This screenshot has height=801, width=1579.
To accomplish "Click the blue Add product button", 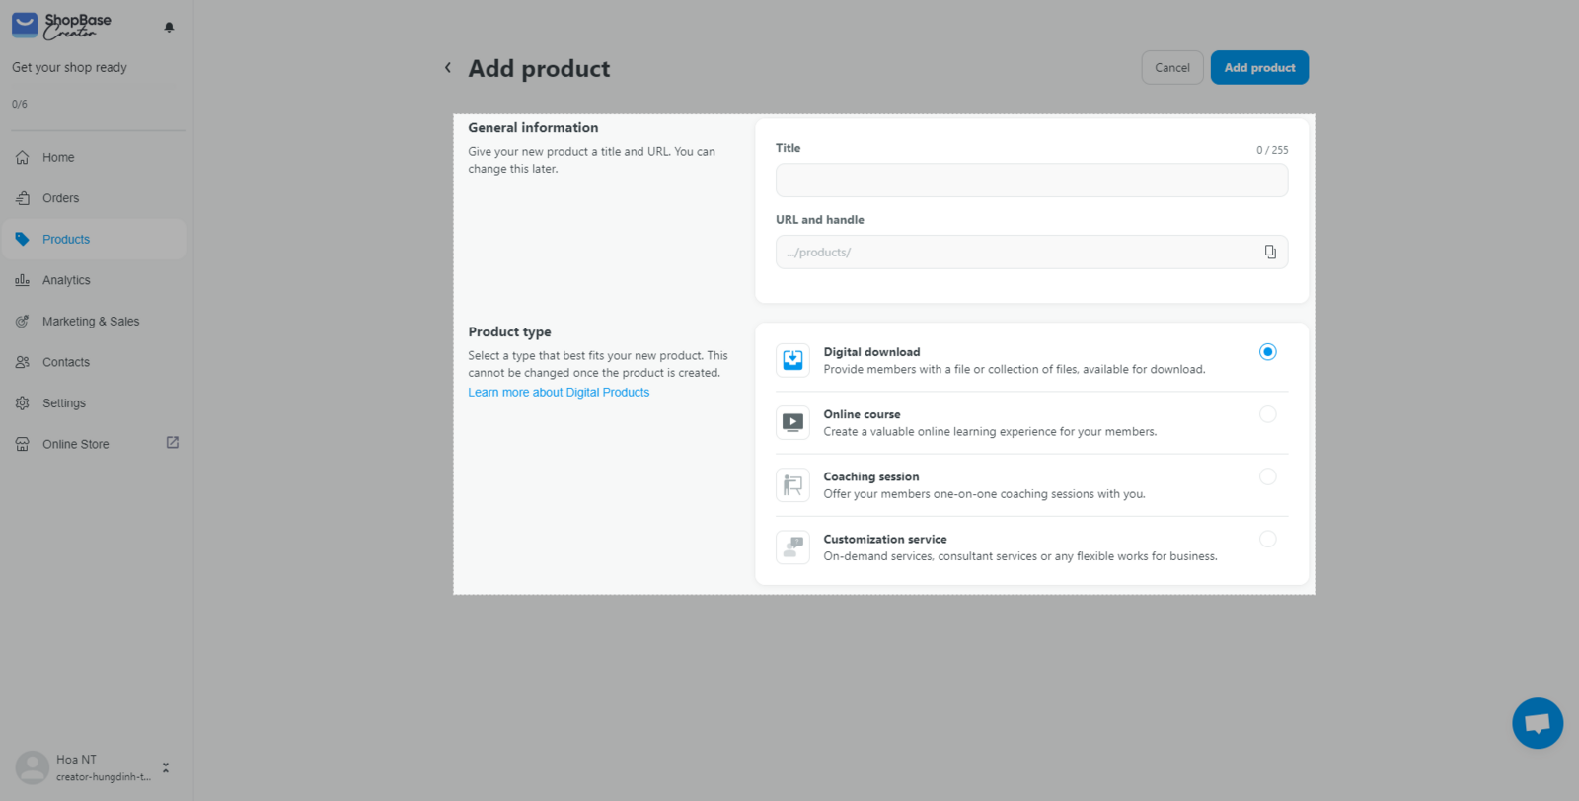I will tap(1259, 68).
